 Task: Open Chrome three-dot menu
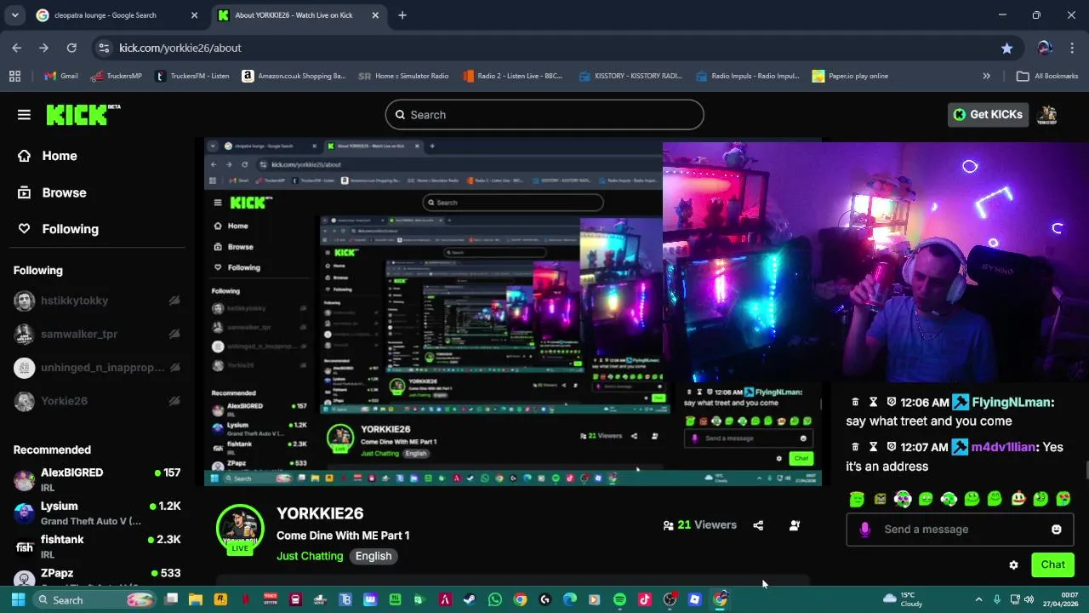tap(1072, 48)
